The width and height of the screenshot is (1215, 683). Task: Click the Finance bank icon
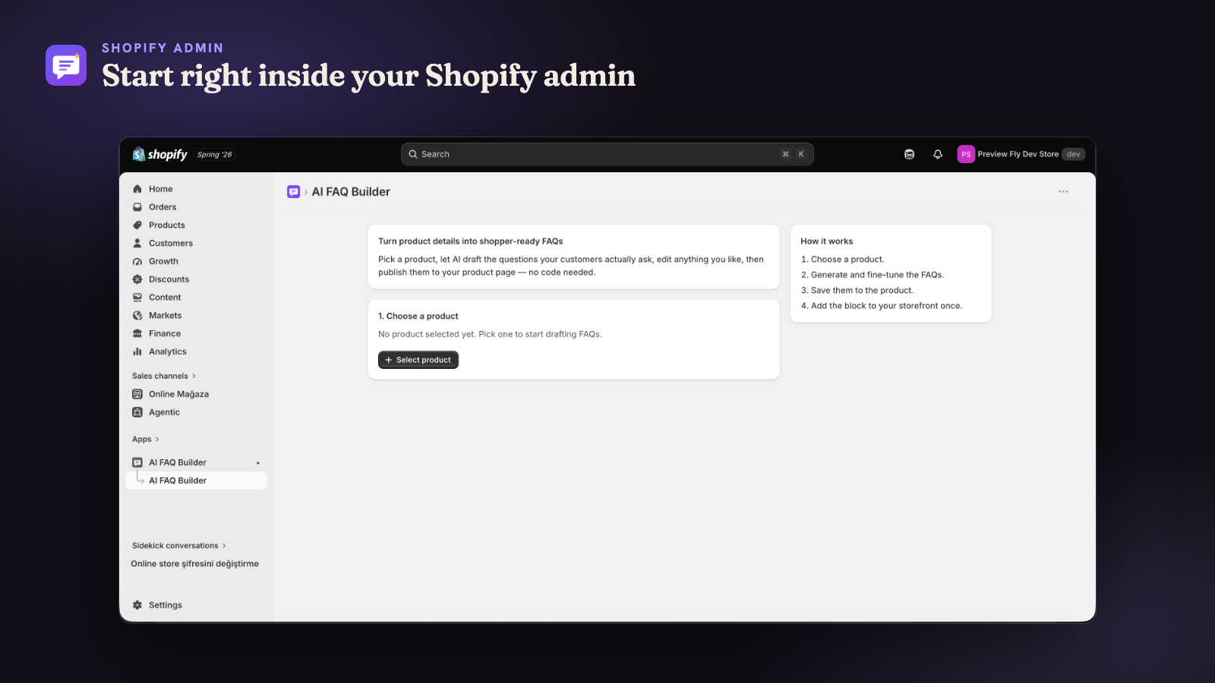[x=137, y=334]
